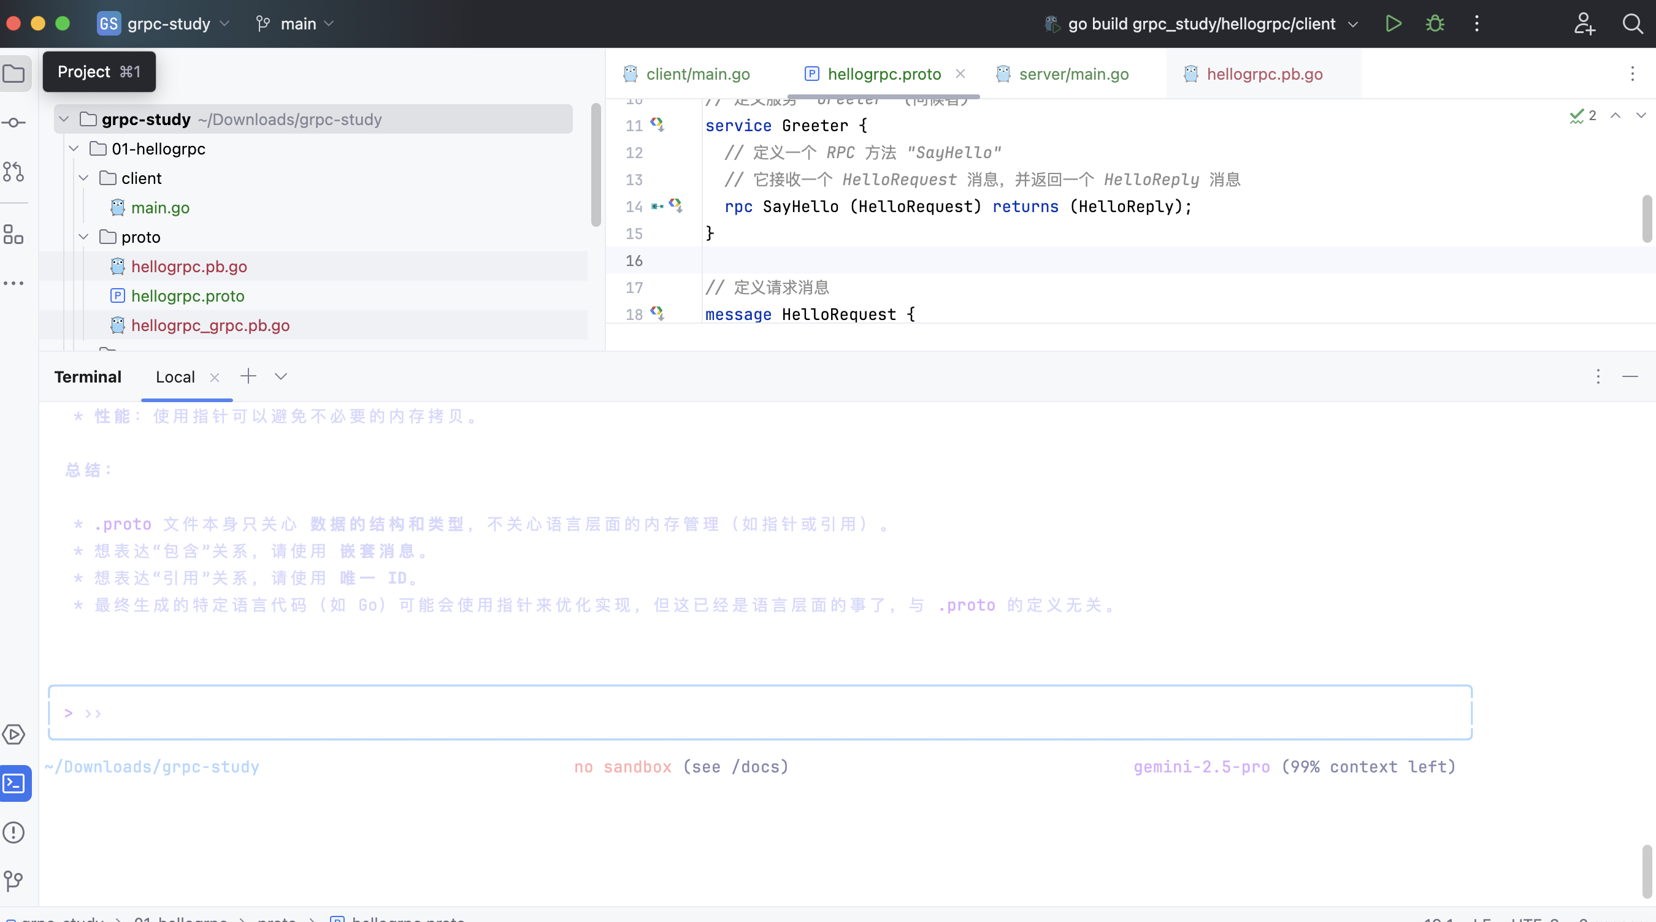The width and height of the screenshot is (1656, 922).
Task: Add a new terminal session tab
Action: click(x=248, y=376)
